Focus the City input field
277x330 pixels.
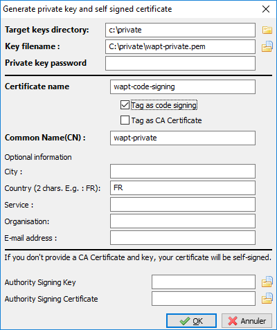pos(183,171)
